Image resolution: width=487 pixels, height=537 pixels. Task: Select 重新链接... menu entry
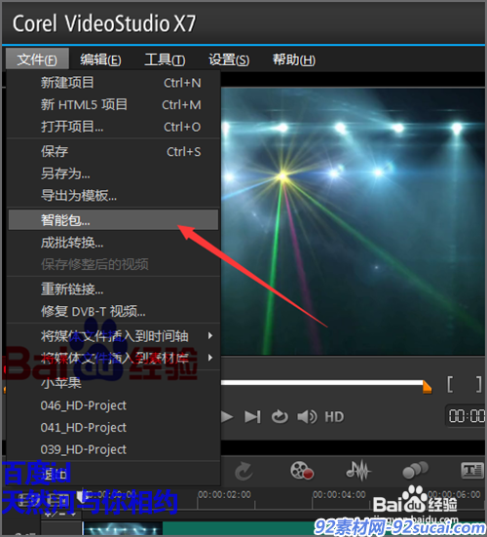click(x=113, y=289)
